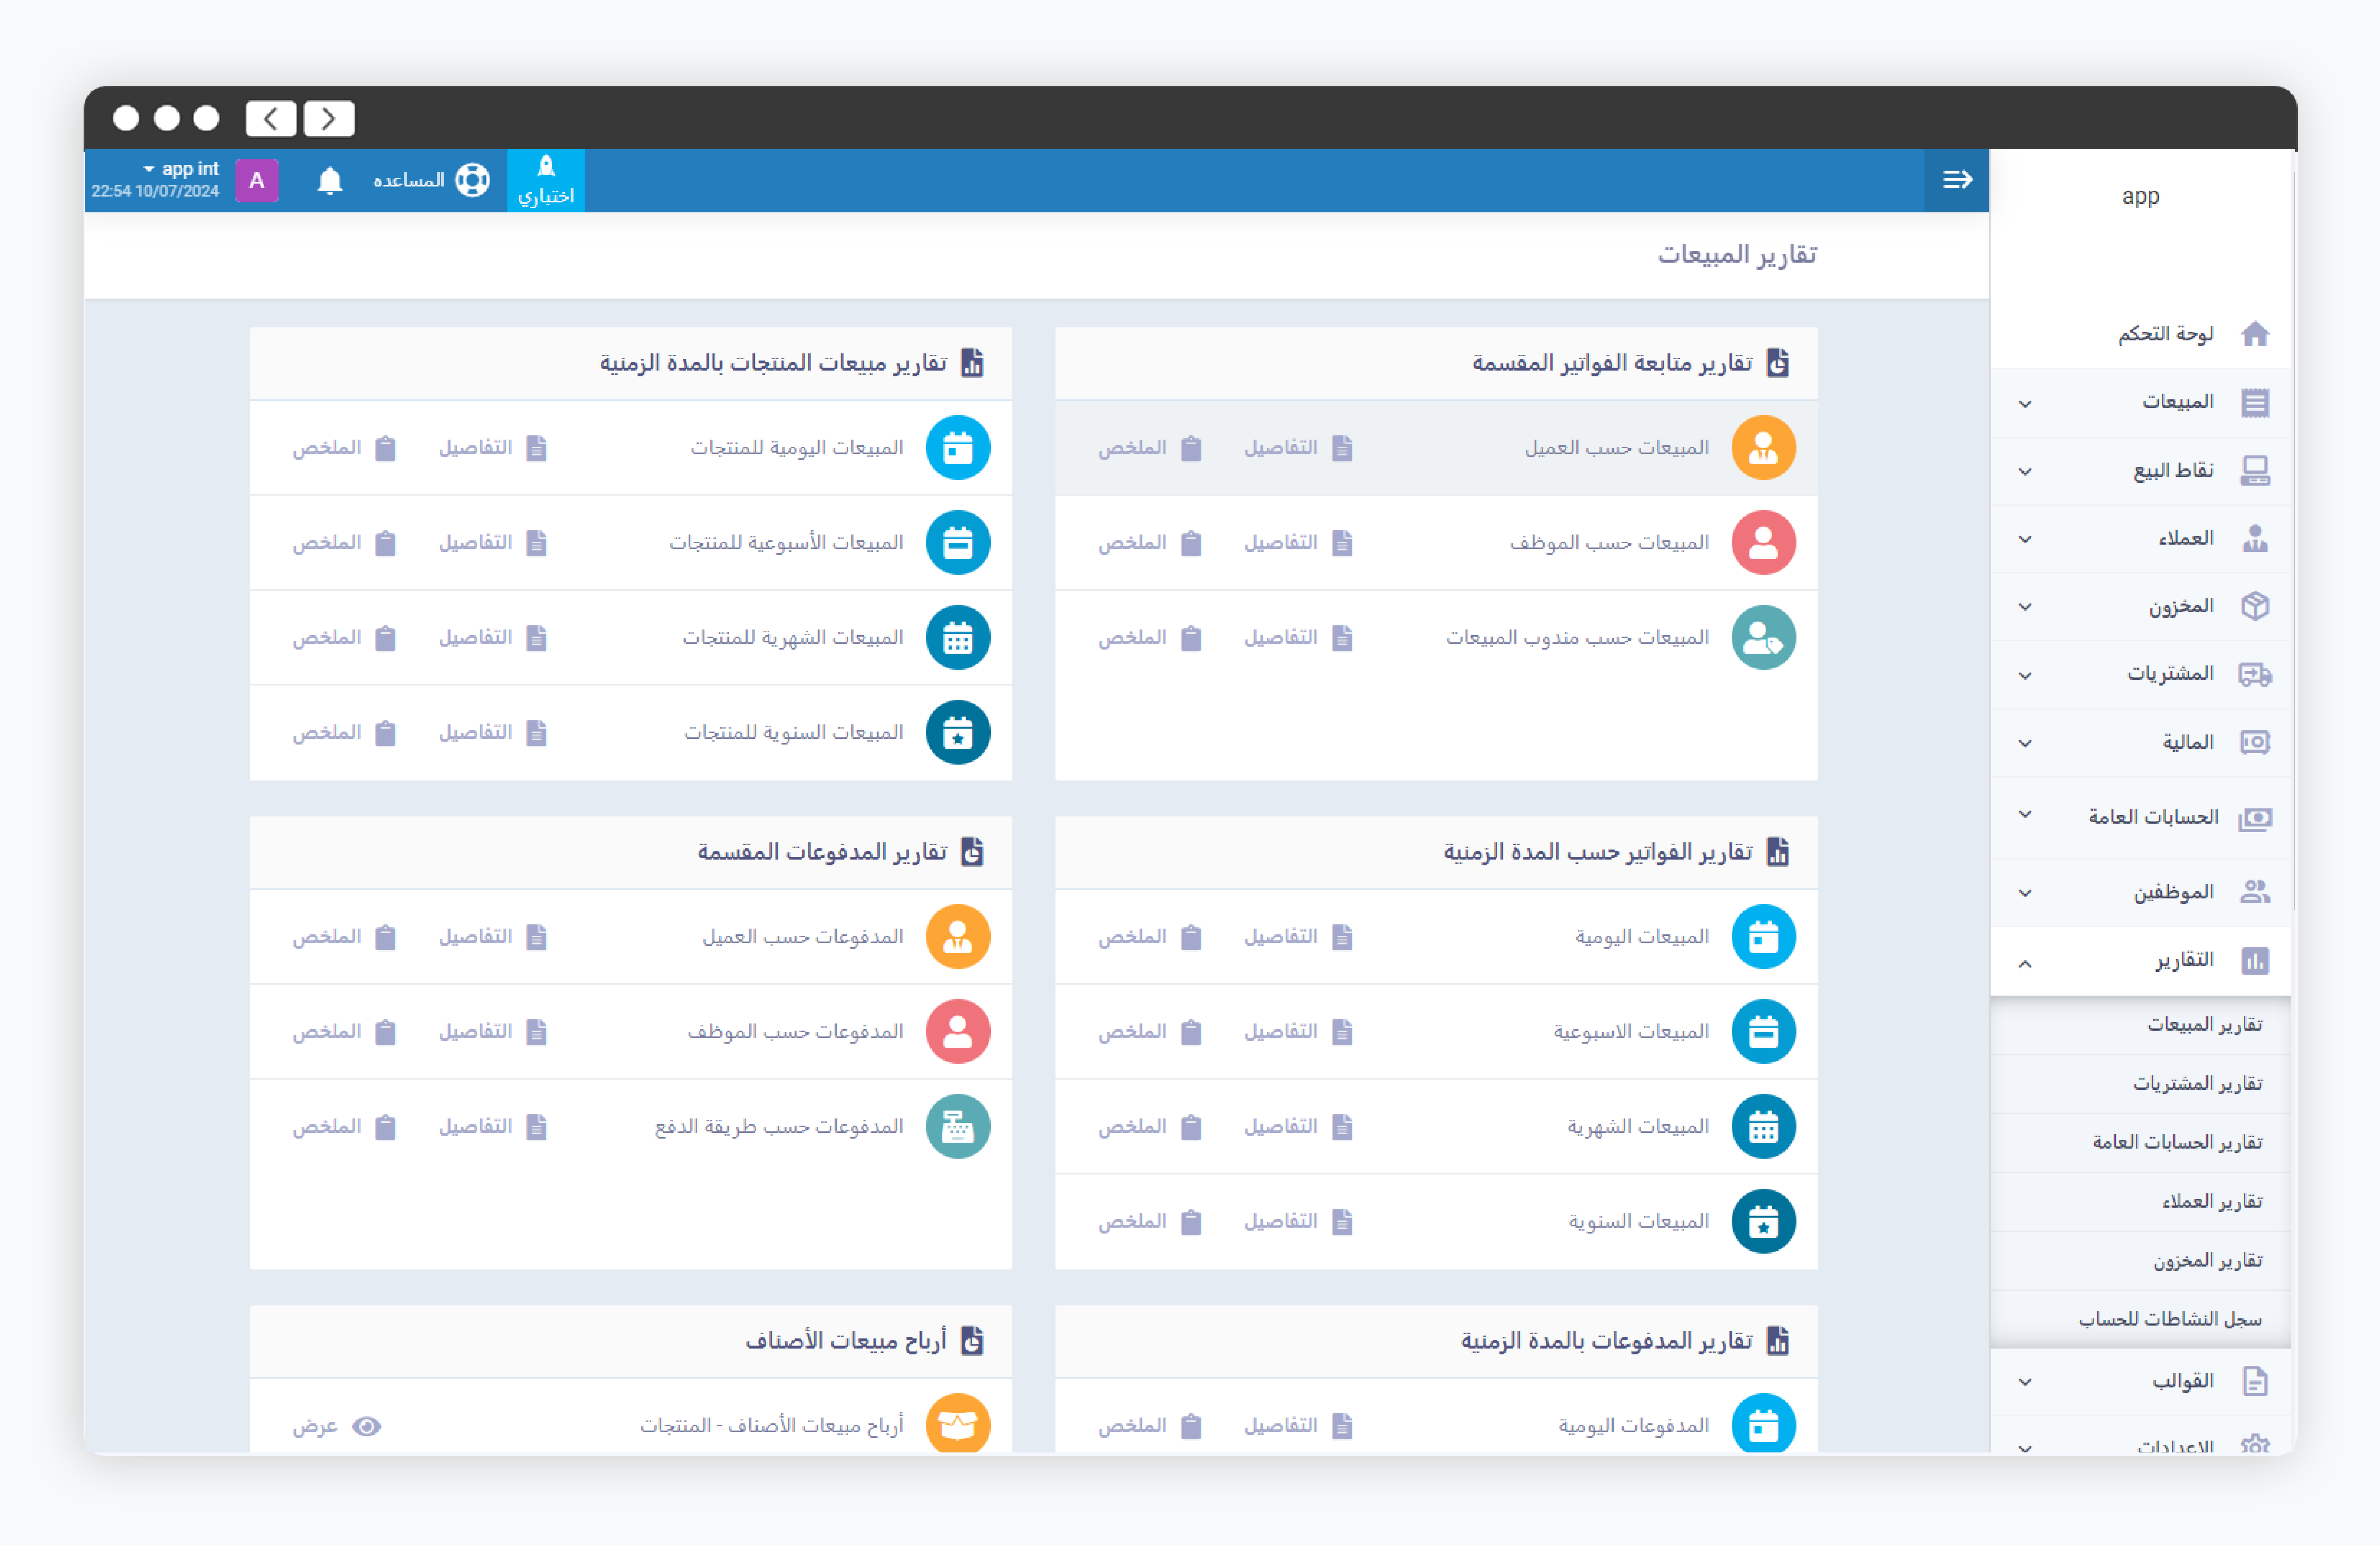Click the purple A user avatar

[x=257, y=181]
